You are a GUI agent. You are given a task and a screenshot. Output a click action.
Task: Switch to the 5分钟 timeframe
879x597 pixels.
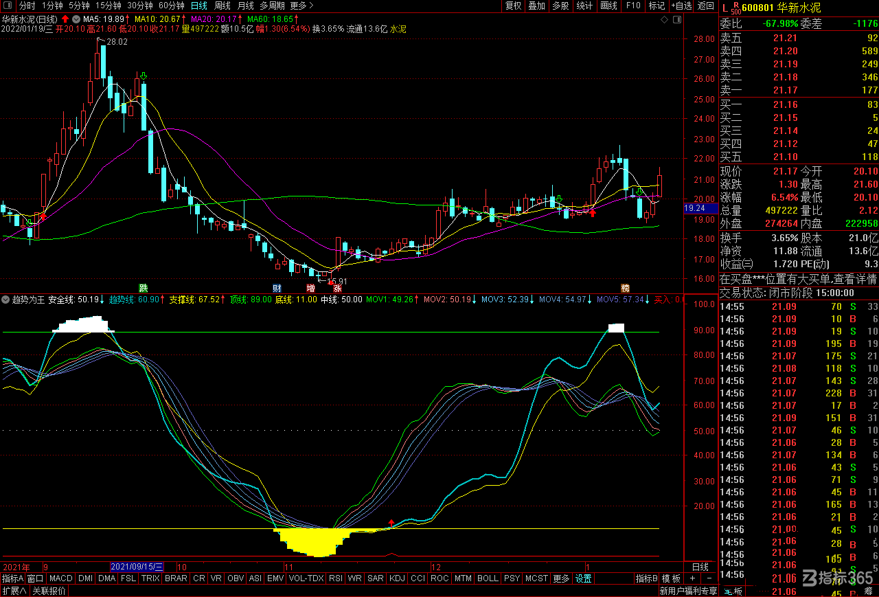[x=79, y=5]
